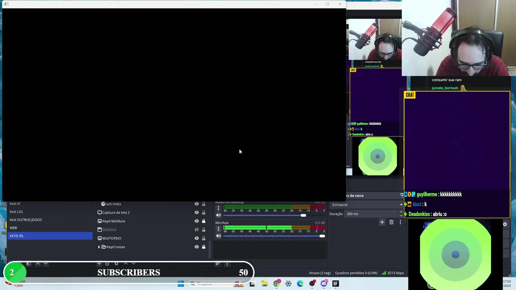516x290 pixels.
Task: Click Atraso (3 seg) status entry
Action: (x=320, y=273)
